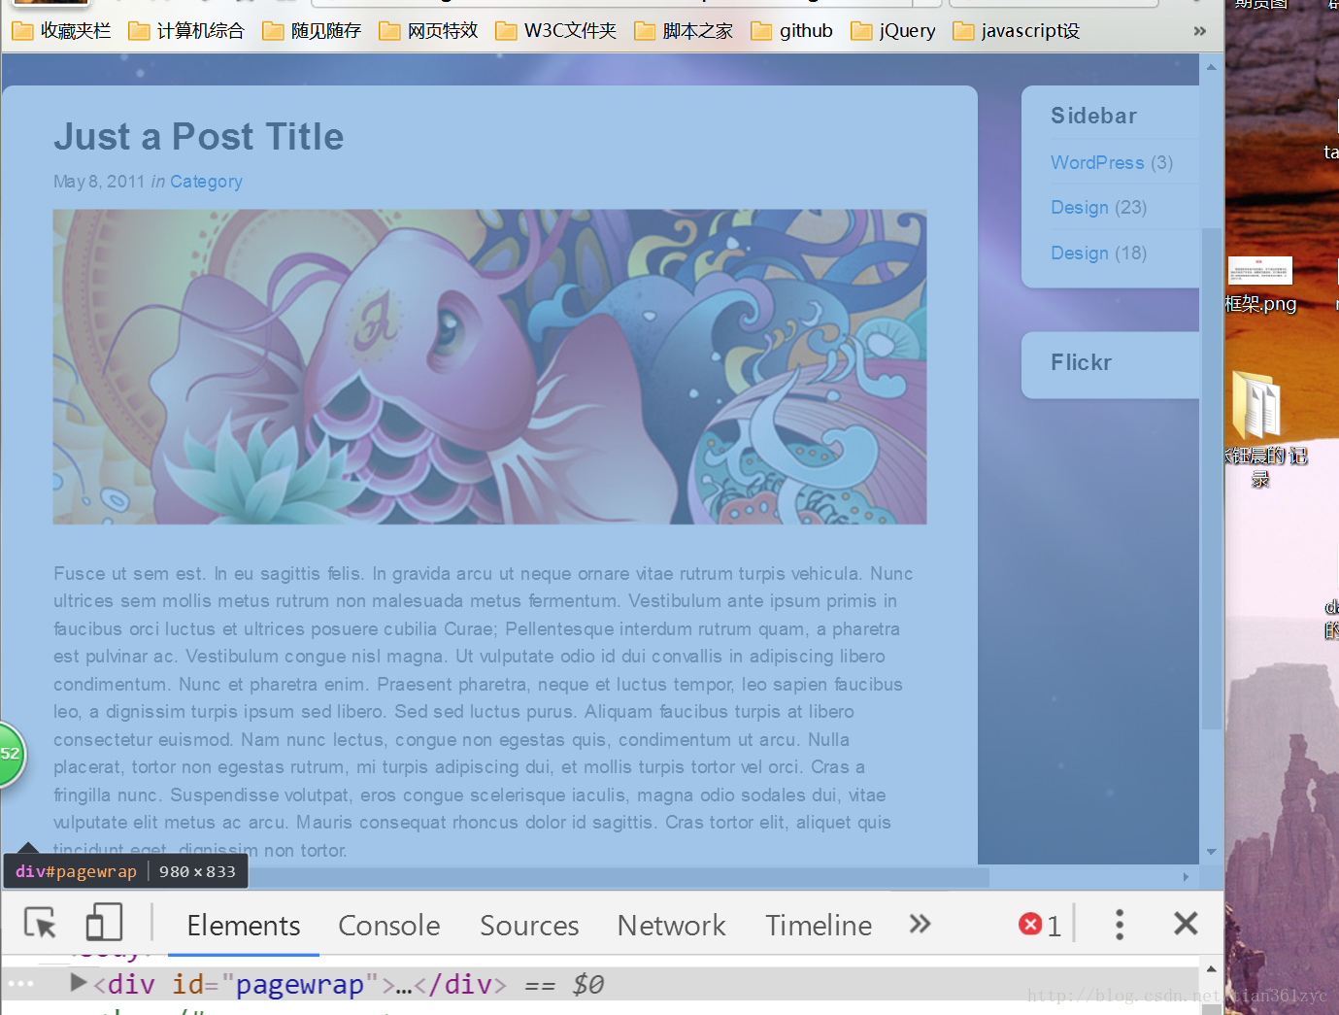Click the Flickr widget heading

[1081, 362]
